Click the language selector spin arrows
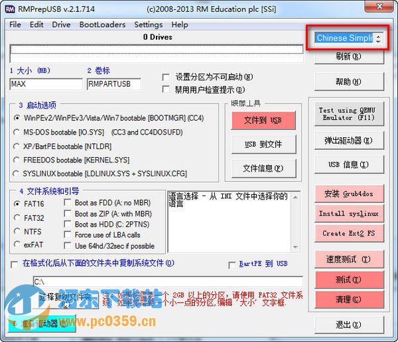The image size is (398, 342). [379, 38]
